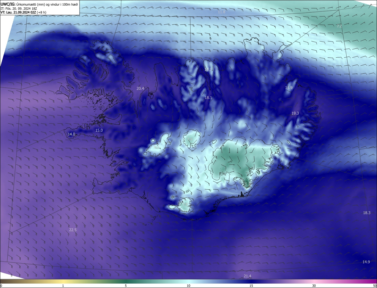Screen dimensions: 377x288
Task: Click the 18.3 value label on the map
Action: coord(367,213)
